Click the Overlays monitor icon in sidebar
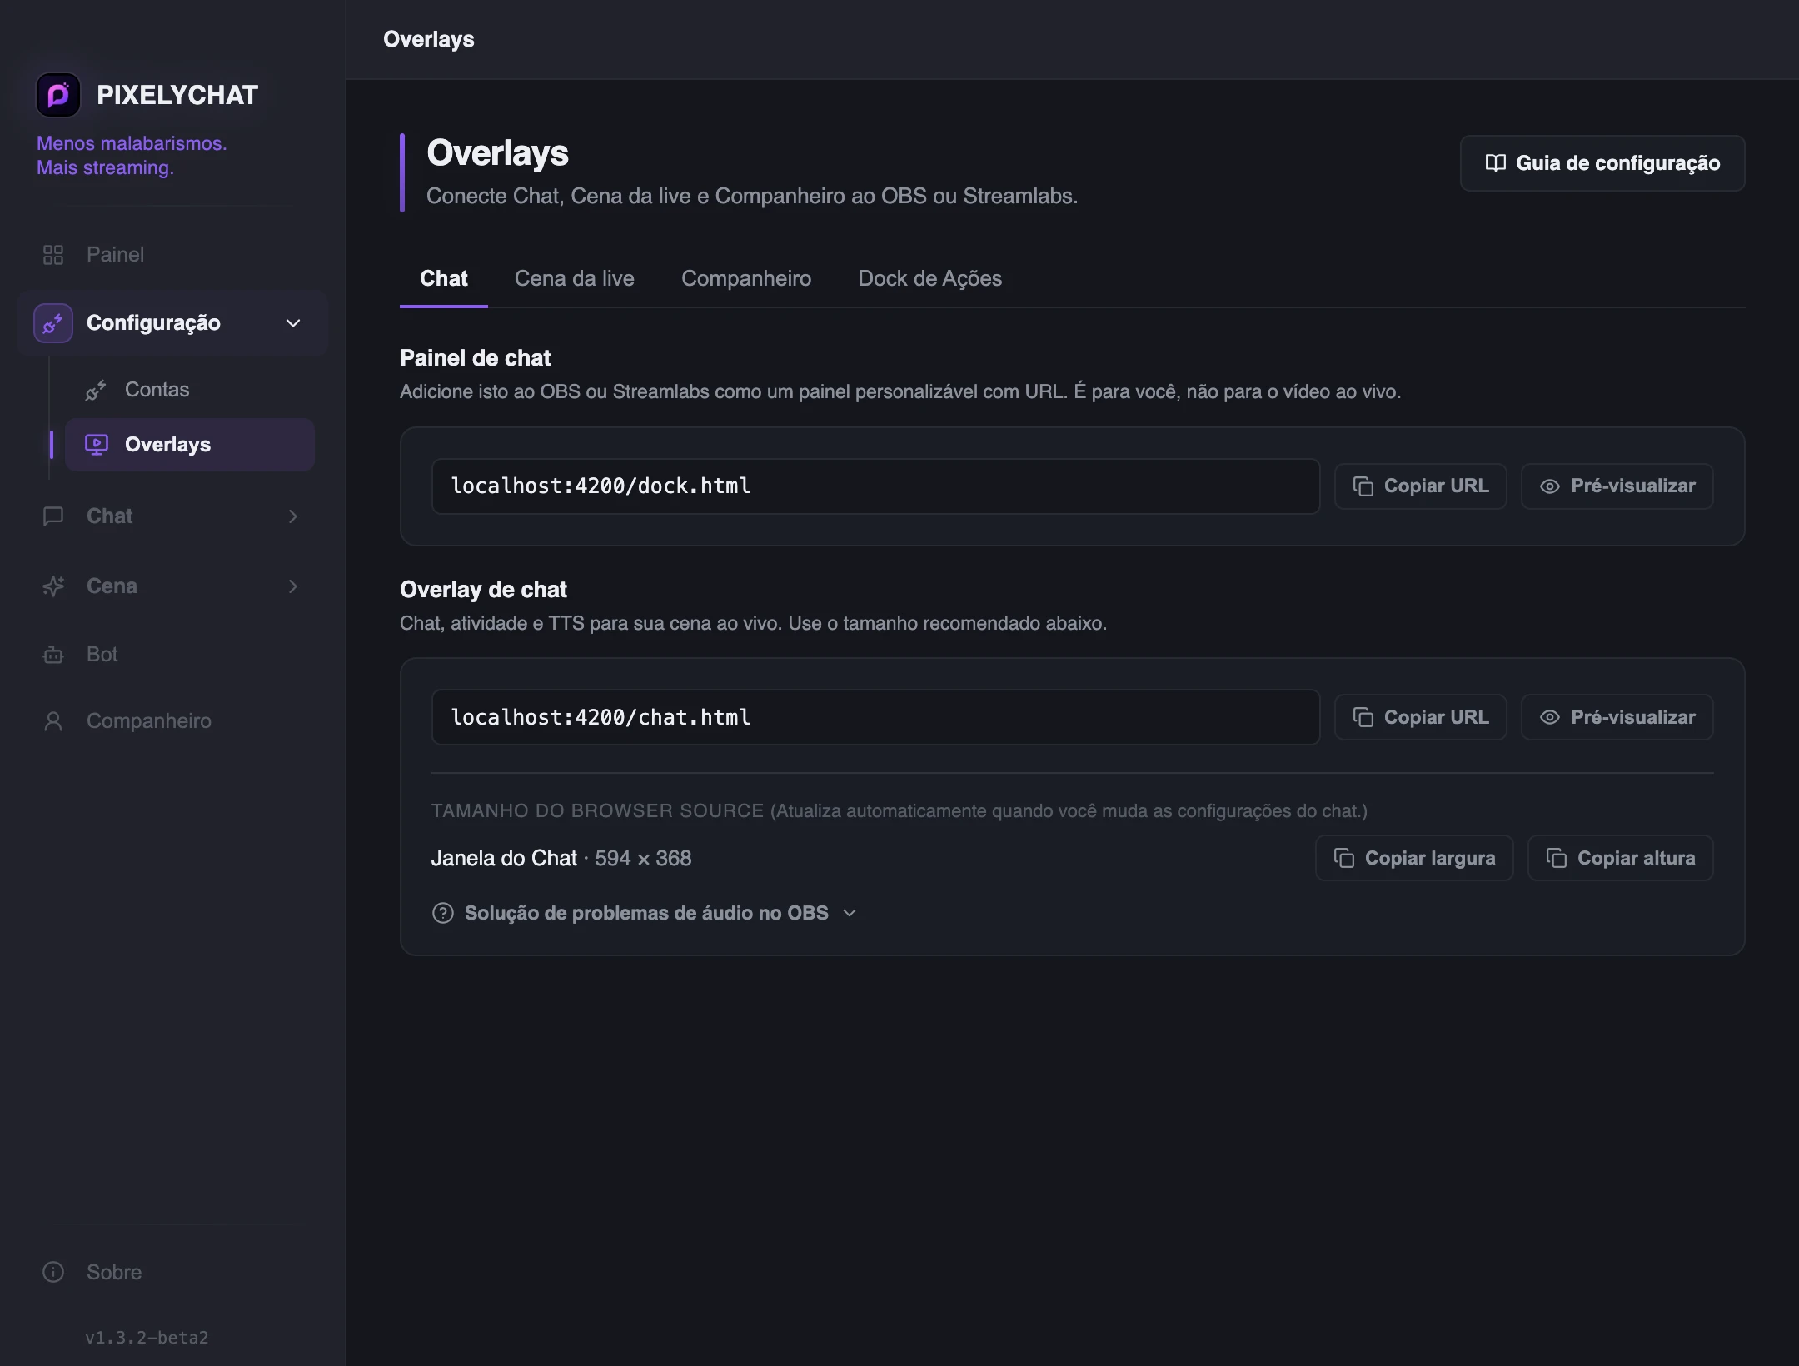Screen dimensions: 1799x1366 [97, 445]
